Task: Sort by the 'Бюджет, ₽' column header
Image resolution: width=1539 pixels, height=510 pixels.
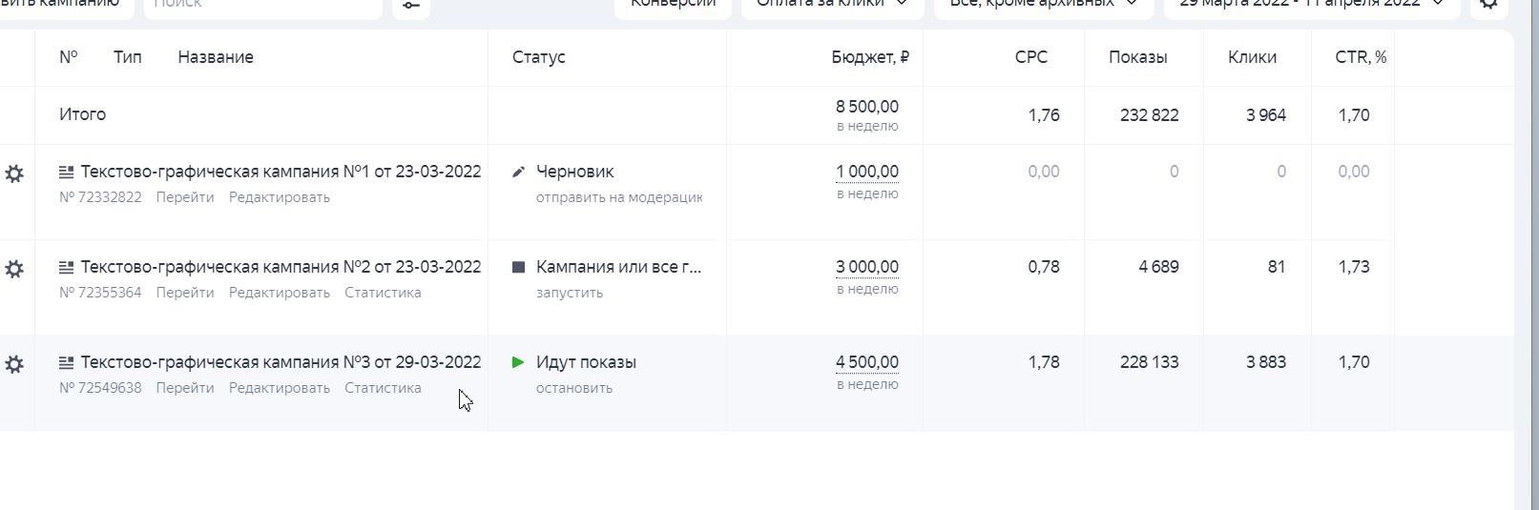Action: [x=869, y=57]
